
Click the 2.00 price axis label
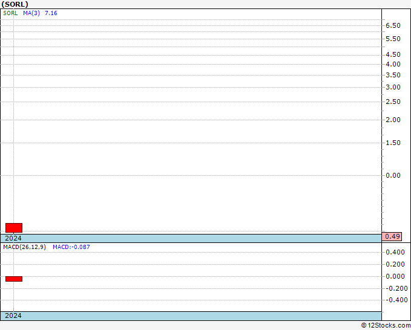[393, 120]
